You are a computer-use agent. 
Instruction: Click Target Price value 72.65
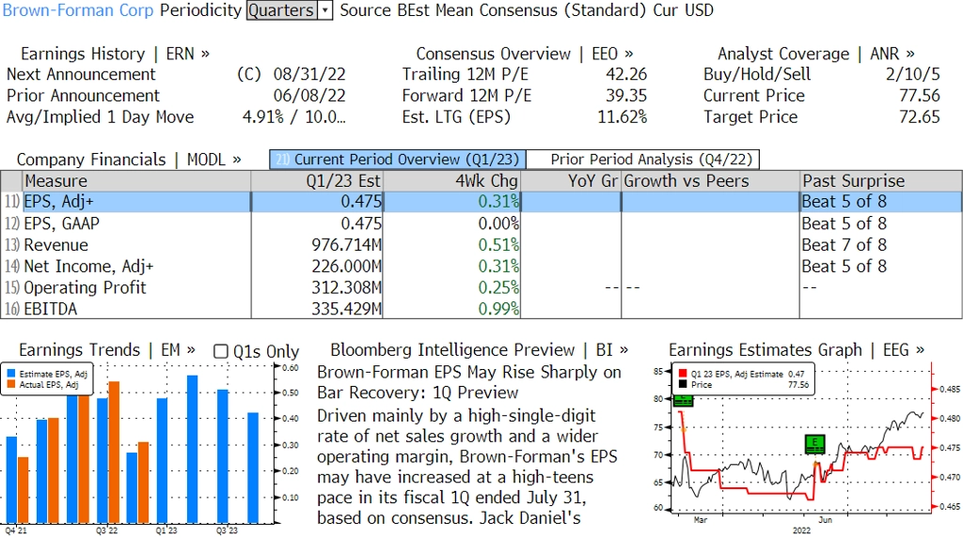920,117
